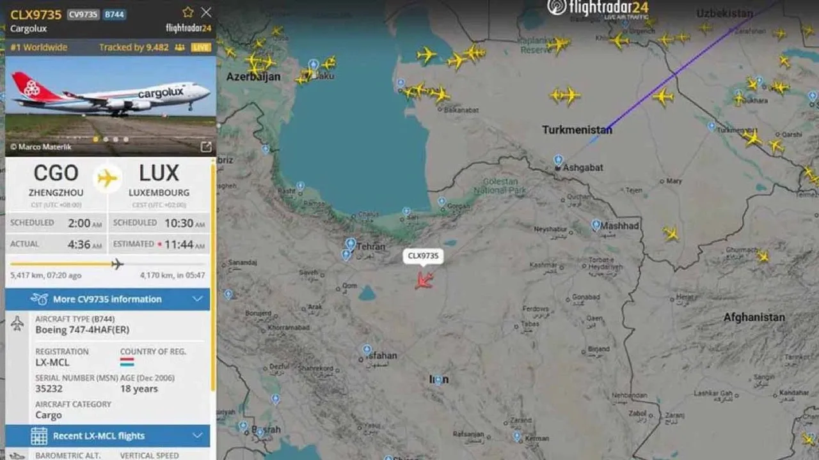Click the Mashhad airport pin
This screenshot has height=460, width=819.
coord(596,226)
